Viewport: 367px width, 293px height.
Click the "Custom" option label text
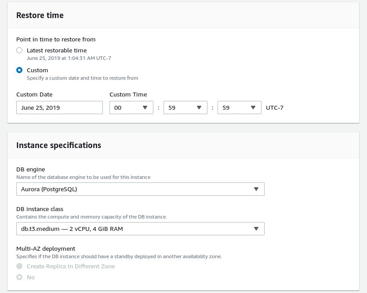click(x=37, y=70)
